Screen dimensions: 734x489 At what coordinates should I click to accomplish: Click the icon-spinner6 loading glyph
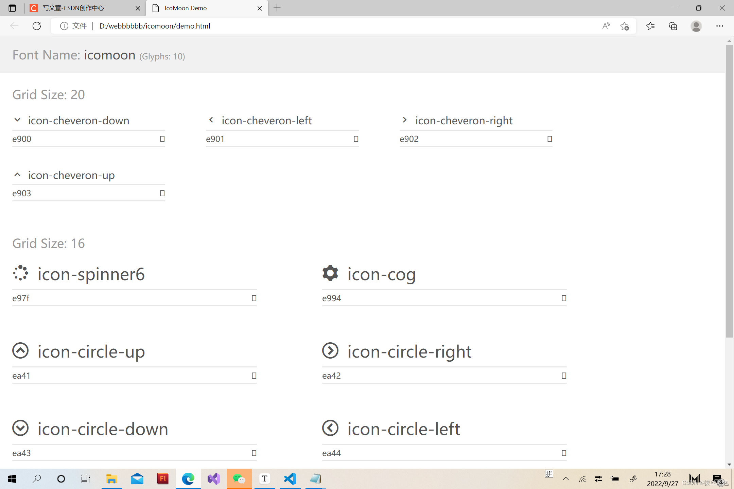(21, 273)
